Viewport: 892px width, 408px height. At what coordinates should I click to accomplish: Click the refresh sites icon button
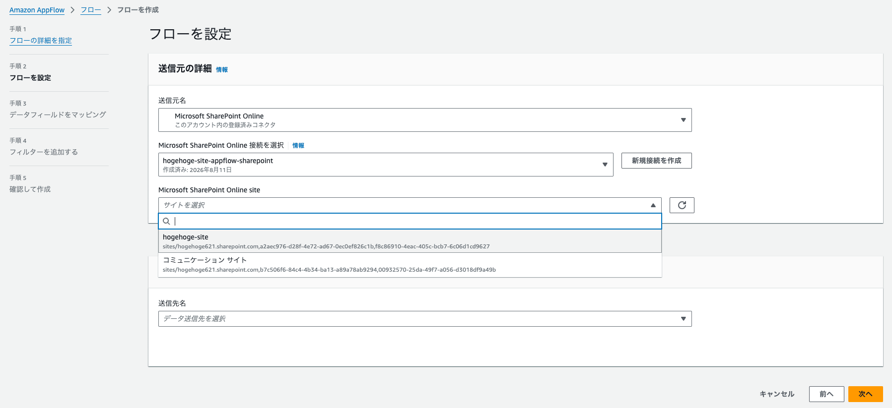[x=682, y=205]
